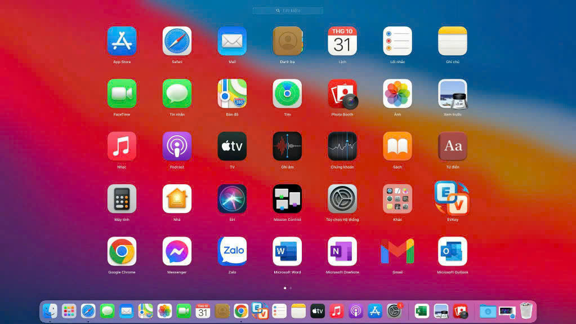The image size is (576, 324).
Task: Open Calendar from the Dock
Action: coord(203,311)
